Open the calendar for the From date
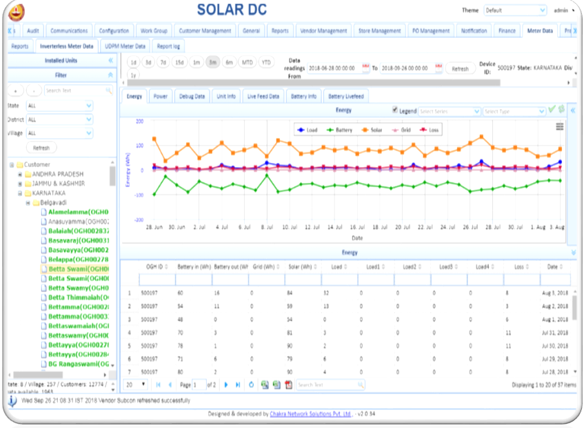This screenshot has height=428, width=584. [365, 68]
